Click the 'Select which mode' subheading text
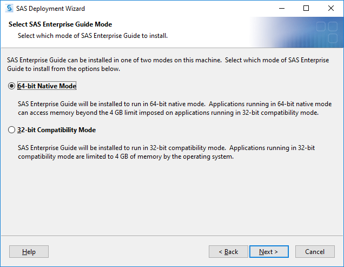The image size is (344, 267). 92,36
